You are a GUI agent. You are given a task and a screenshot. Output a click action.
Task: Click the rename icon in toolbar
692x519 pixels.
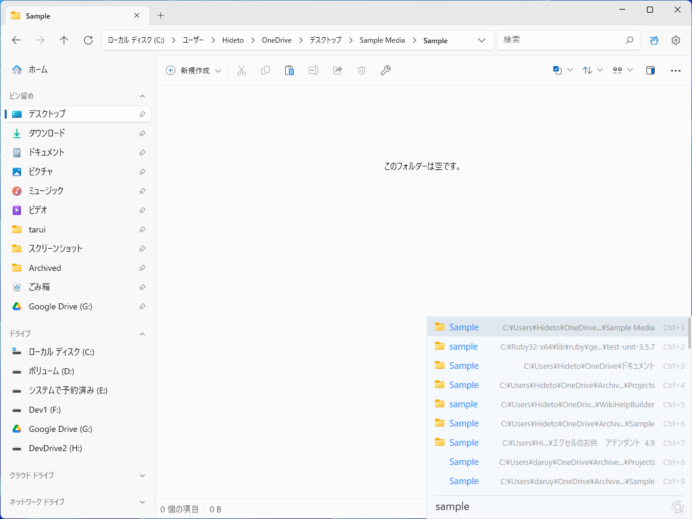click(x=314, y=71)
